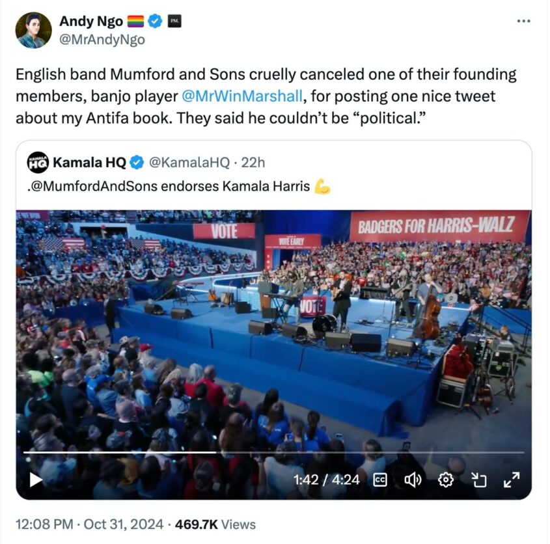Open Andy Ngo's profile picture
Screen dimensions: 550x544
coord(33,30)
